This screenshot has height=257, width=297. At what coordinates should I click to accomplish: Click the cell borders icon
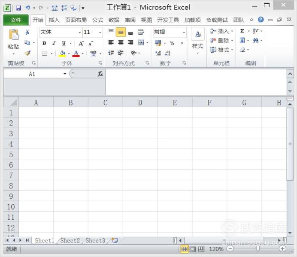tap(45, 54)
